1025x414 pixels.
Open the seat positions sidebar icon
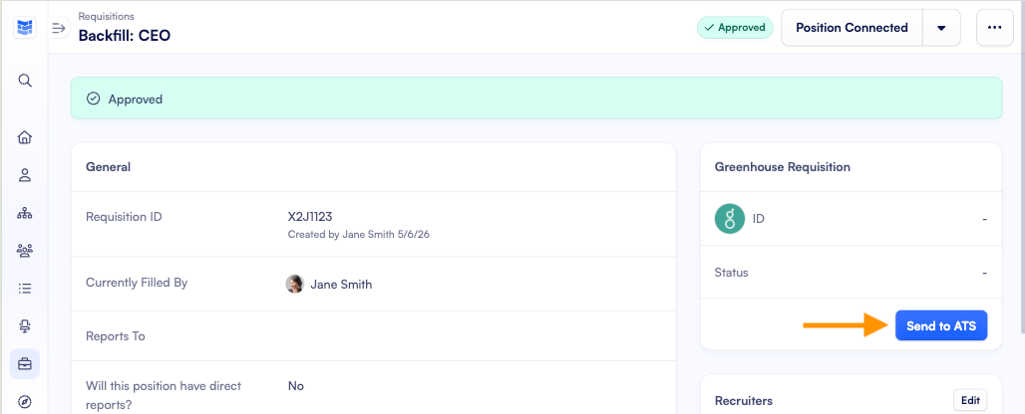tap(25, 326)
